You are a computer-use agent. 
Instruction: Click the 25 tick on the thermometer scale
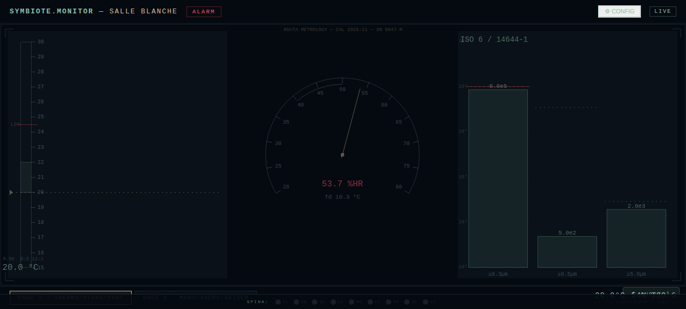[x=41, y=117]
